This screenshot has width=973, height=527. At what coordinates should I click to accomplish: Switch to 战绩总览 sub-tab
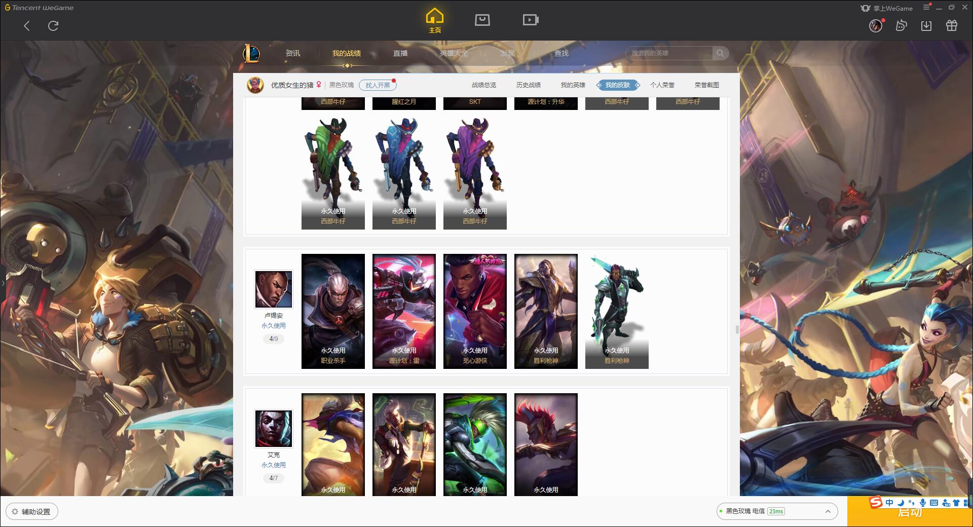tap(484, 85)
